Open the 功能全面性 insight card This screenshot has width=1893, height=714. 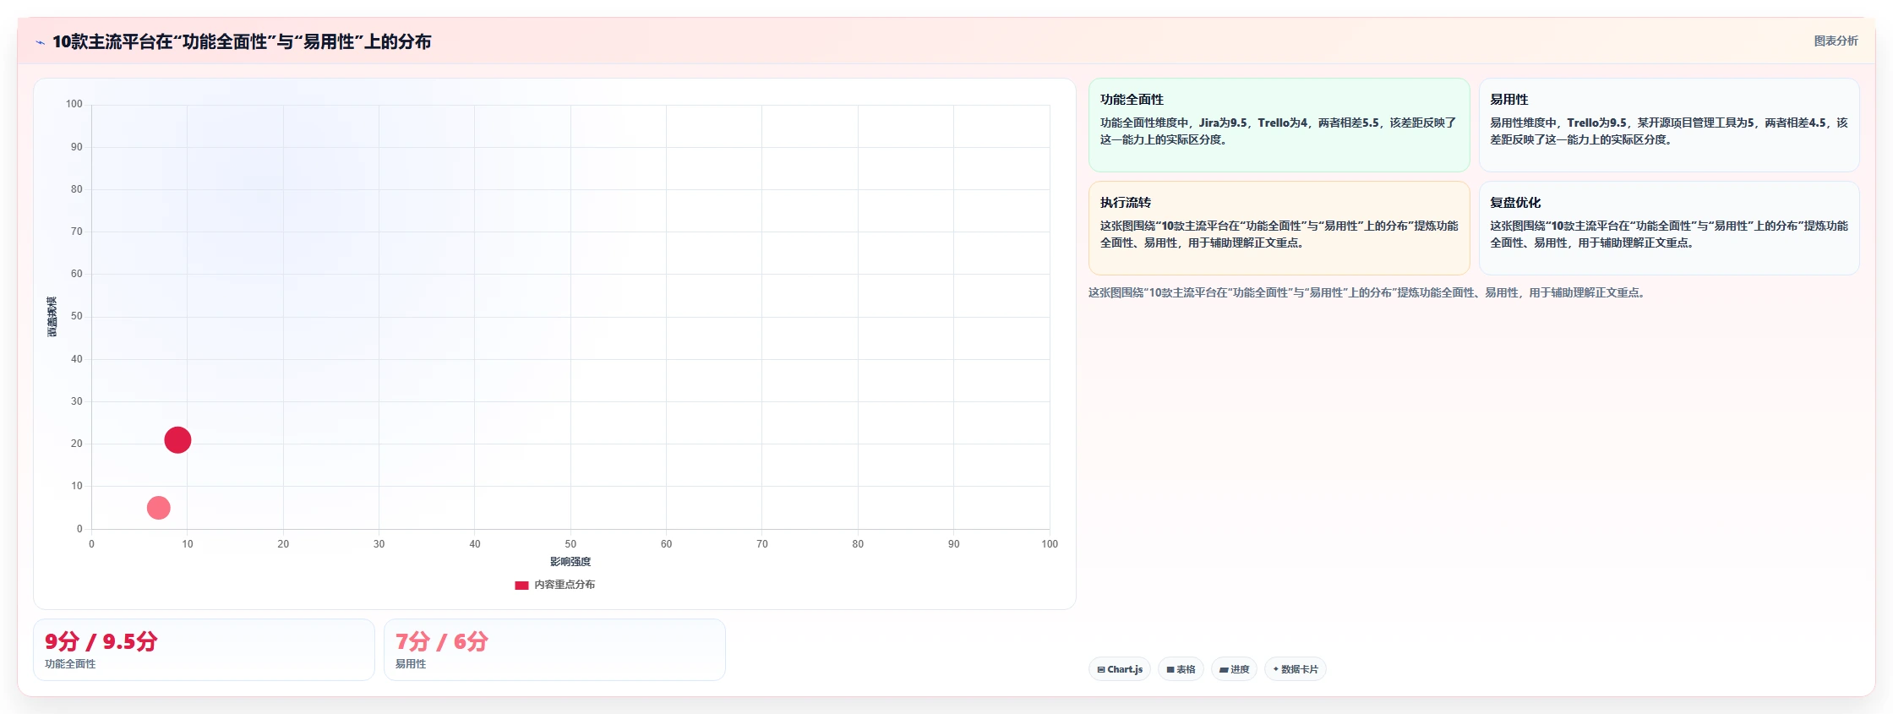pos(1279,125)
